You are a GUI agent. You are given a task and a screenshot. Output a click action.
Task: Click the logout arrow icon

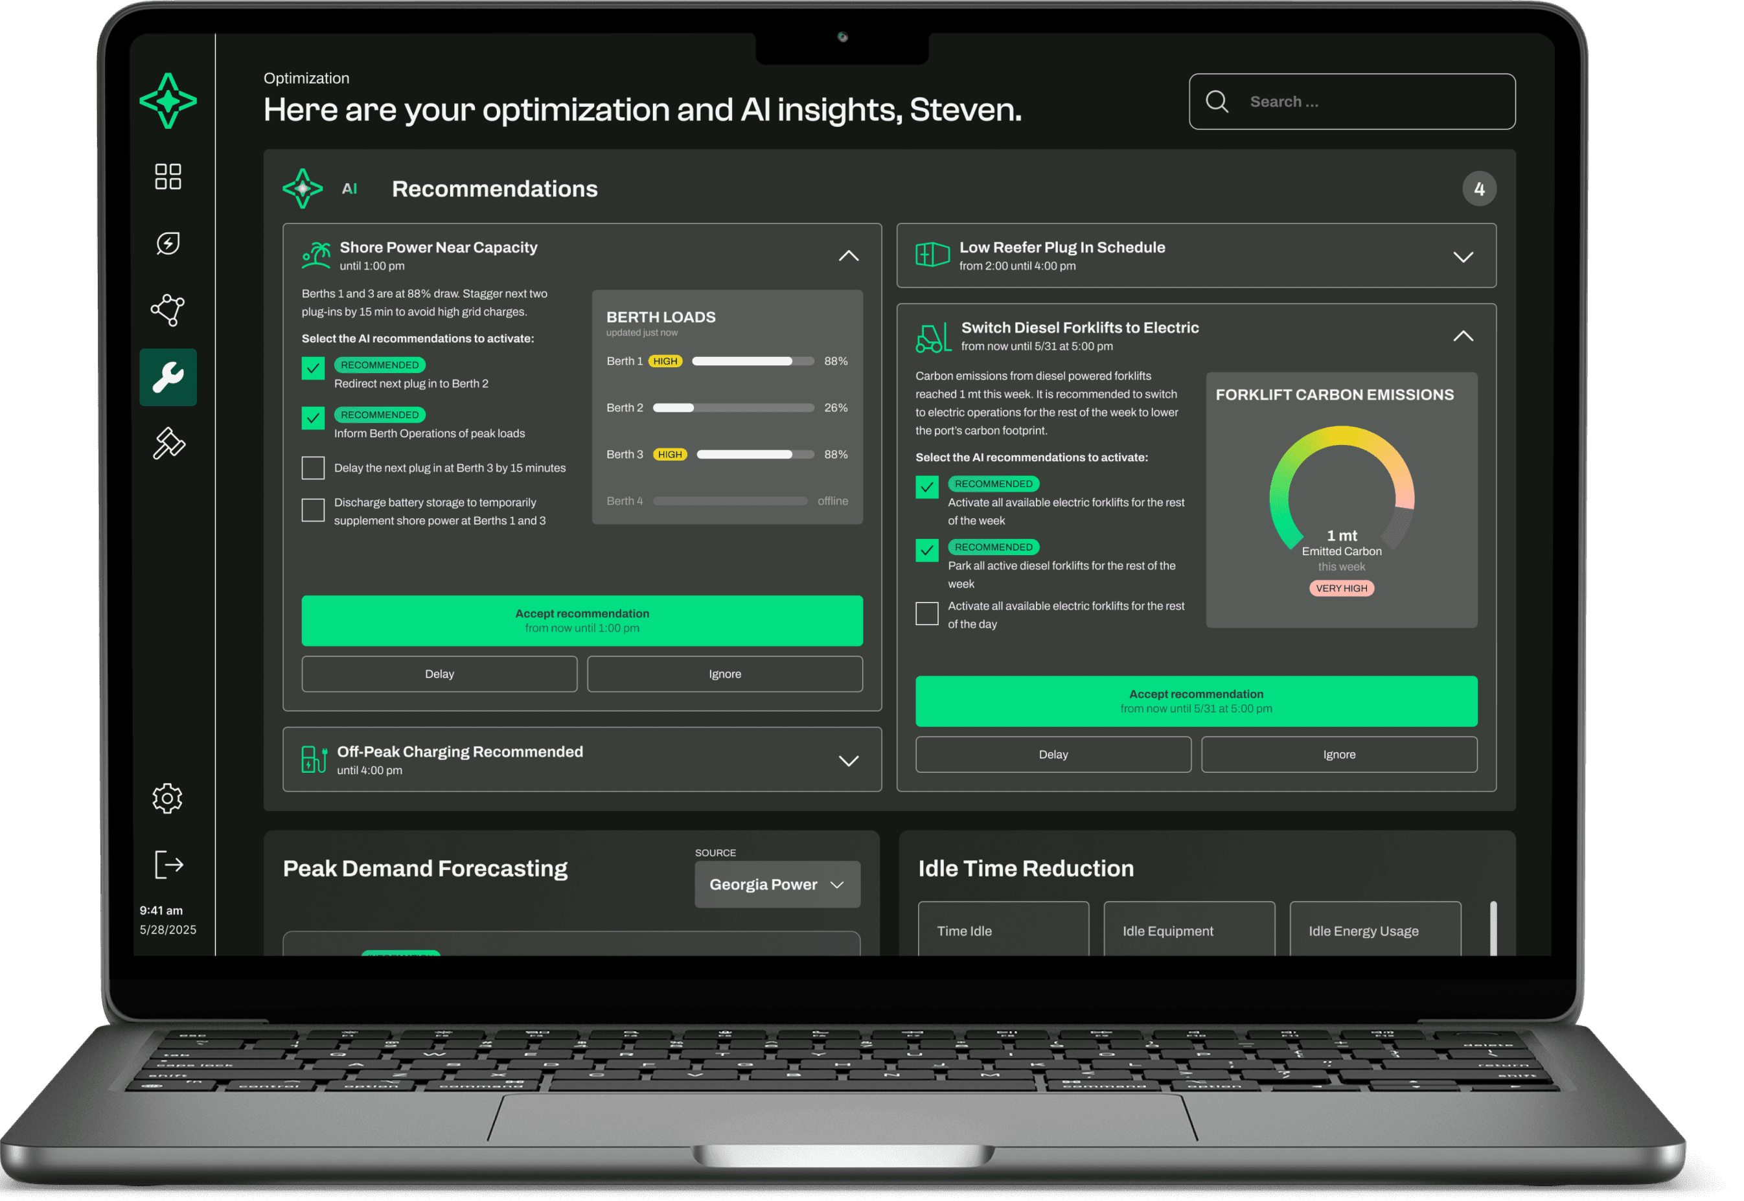tap(168, 865)
